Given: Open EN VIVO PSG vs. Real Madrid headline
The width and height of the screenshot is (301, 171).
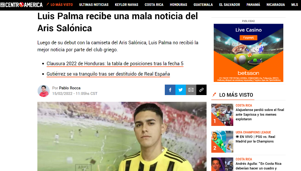Looking at the screenshot, I should click(x=255, y=139).
